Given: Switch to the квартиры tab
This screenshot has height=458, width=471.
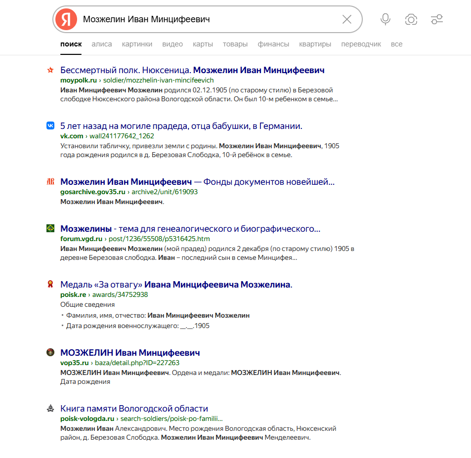Looking at the screenshot, I should tap(315, 44).
